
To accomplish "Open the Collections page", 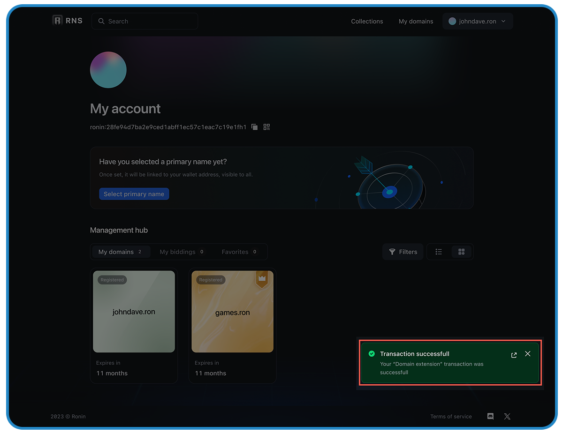I will coord(367,21).
